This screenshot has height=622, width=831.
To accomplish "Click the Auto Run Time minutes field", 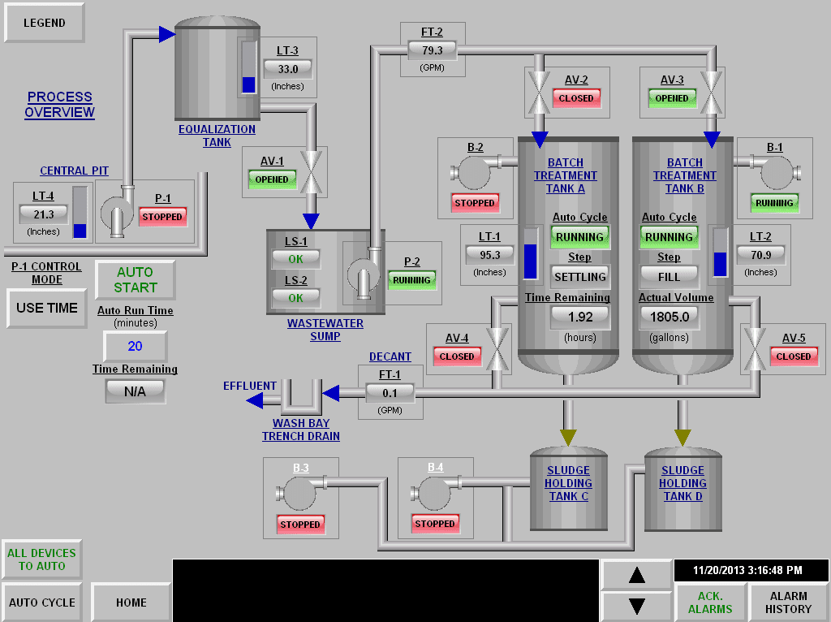I will [x=136, y=346].
